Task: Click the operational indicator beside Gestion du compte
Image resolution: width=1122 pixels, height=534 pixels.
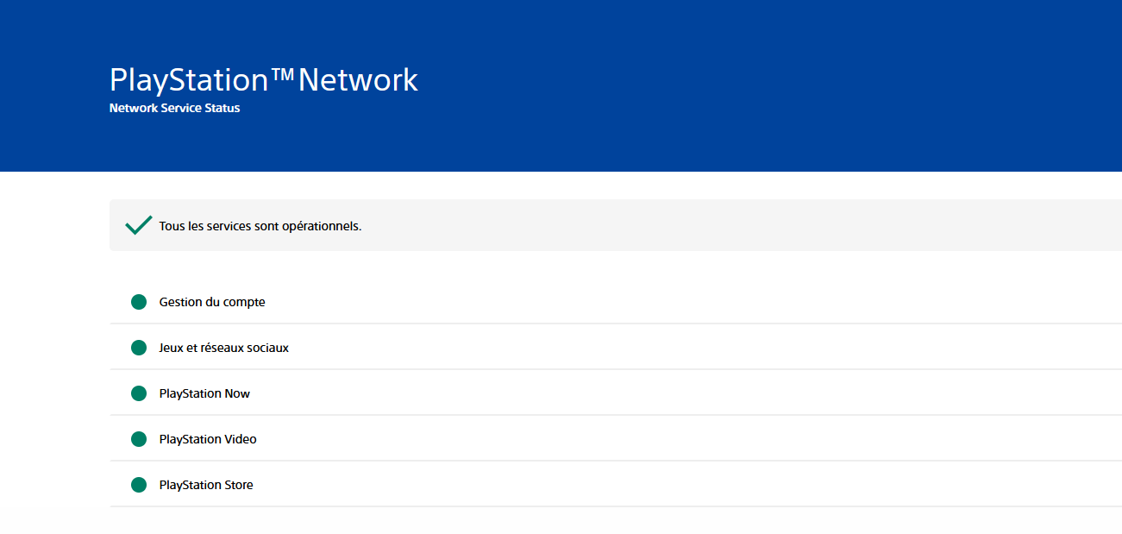Action: click(x=139, y=301)
